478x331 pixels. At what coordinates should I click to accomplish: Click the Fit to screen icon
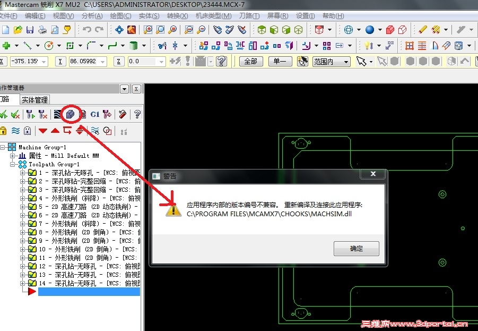click(x=119, y=30)
